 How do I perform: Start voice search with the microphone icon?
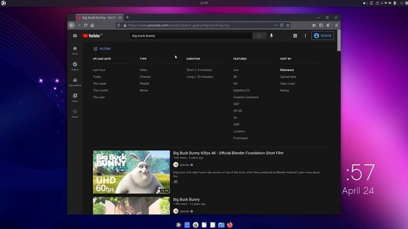tap(272, 36)
